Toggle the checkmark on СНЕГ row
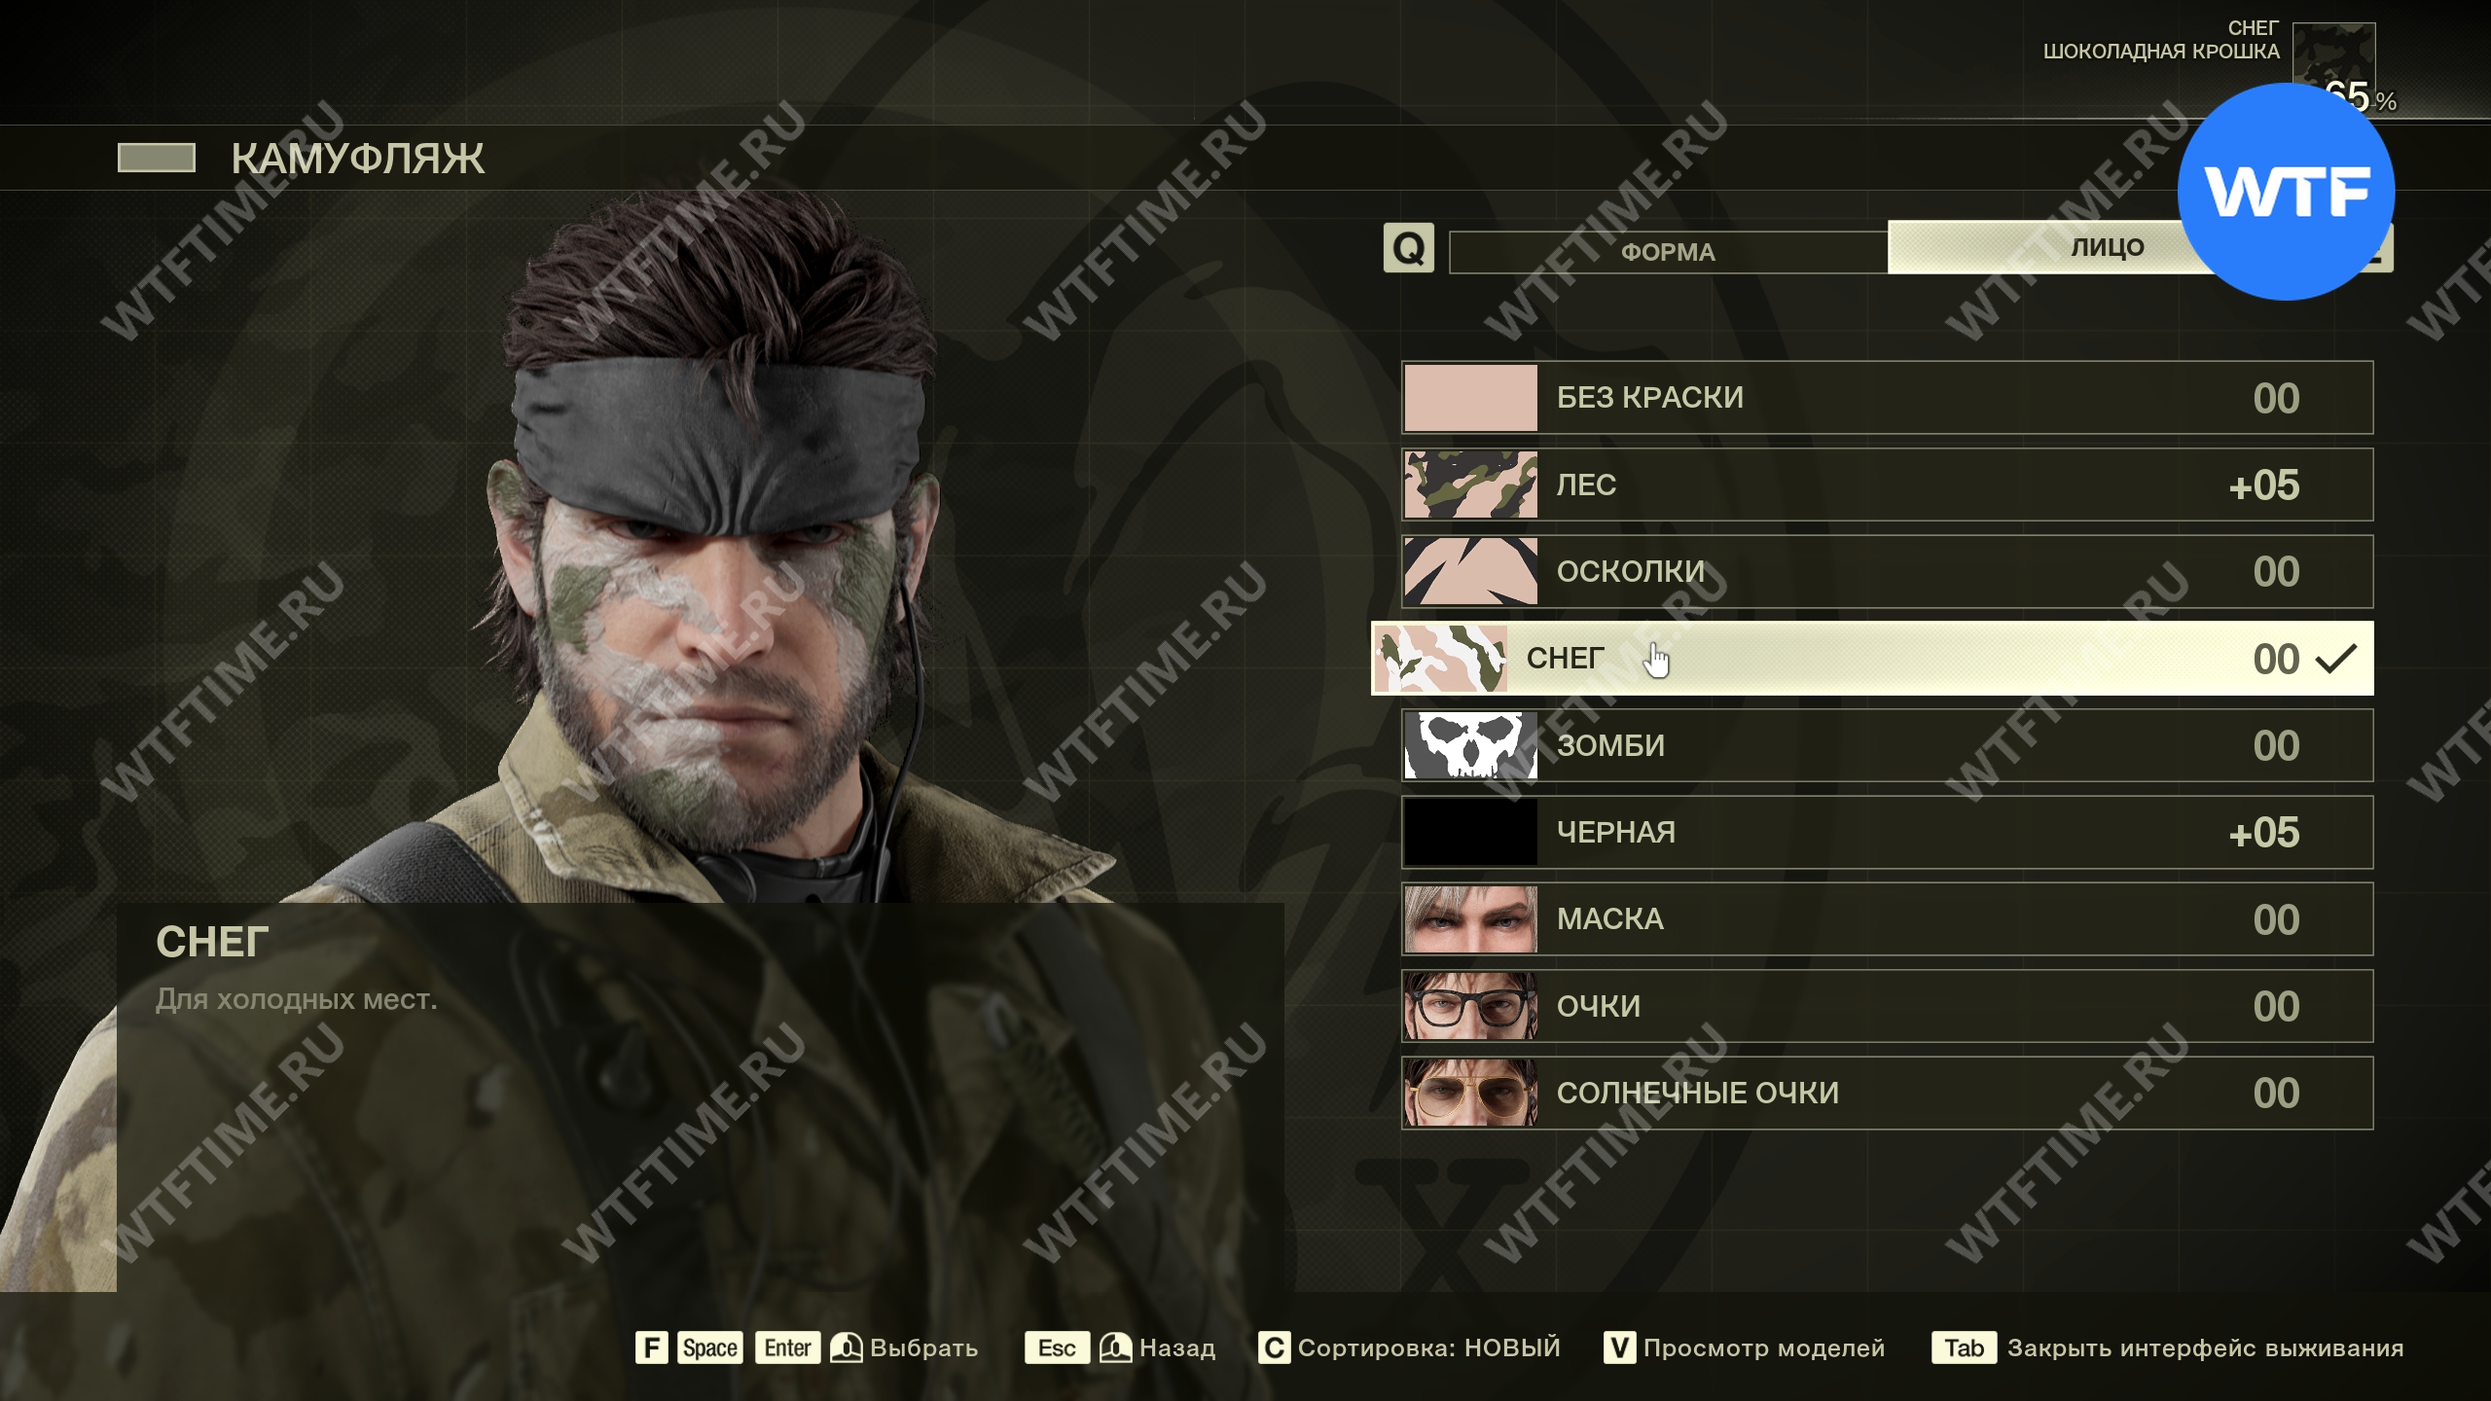Viewport: 2491px width, 1401px height. coord(2335,659)
